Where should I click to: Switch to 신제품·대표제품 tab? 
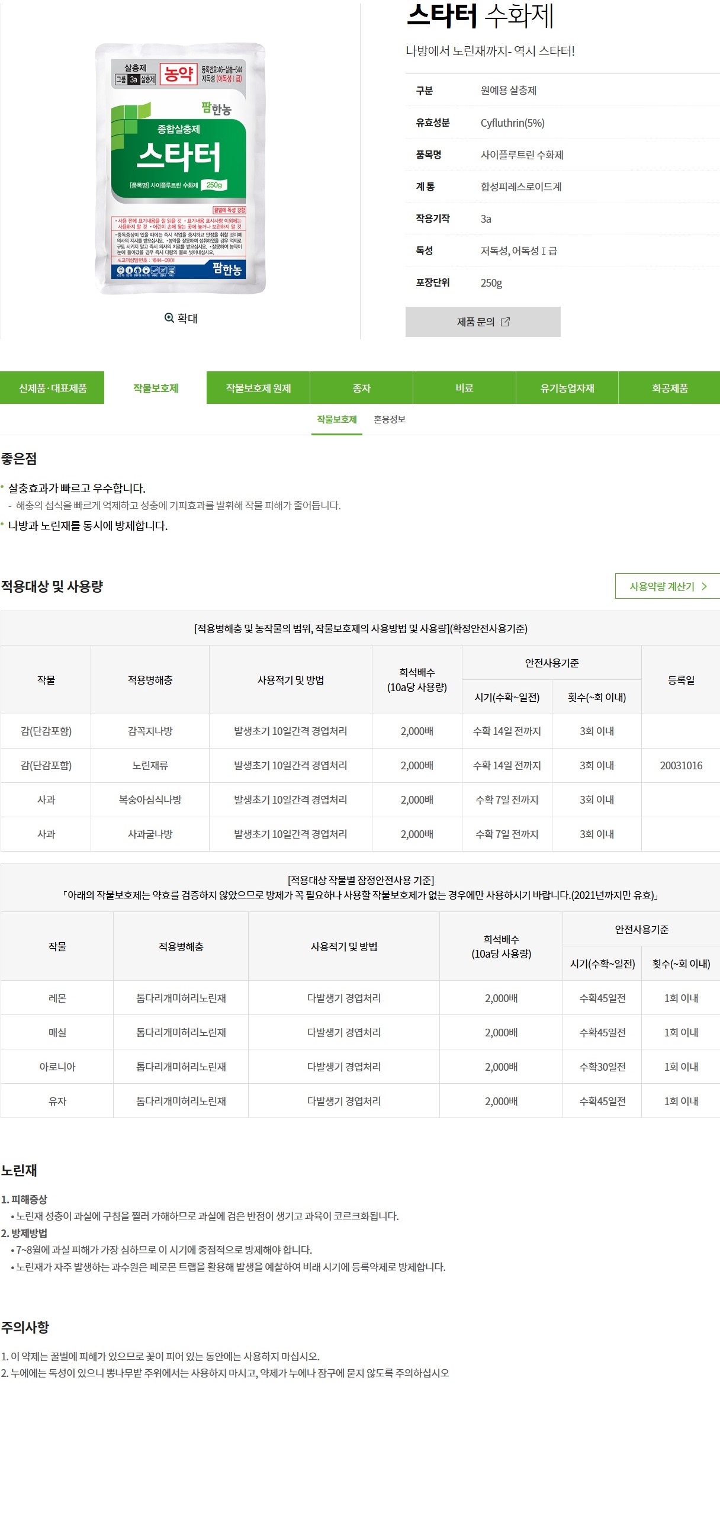pyautogui.click(x=53, y=388)
